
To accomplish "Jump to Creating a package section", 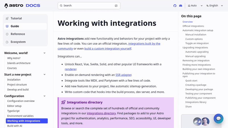I will (x=196, y=85).
